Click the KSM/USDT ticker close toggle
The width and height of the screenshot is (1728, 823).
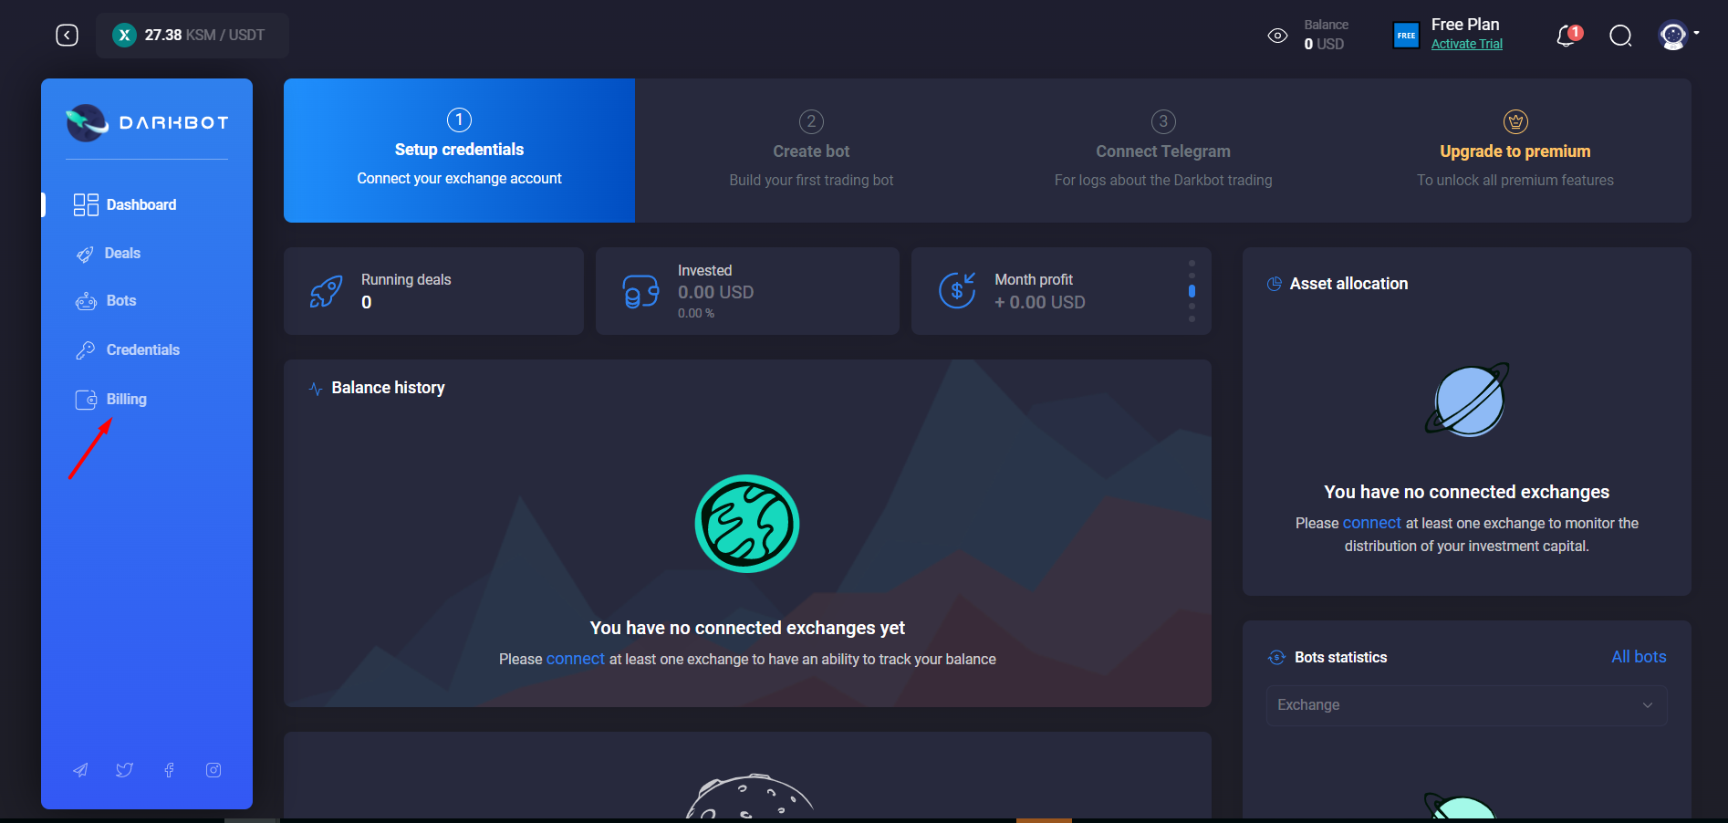point(123,36)
